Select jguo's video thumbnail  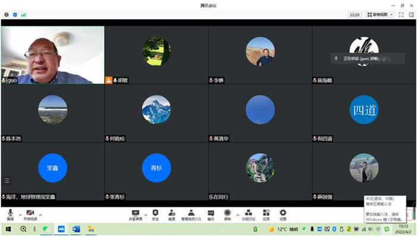point(52,55)
